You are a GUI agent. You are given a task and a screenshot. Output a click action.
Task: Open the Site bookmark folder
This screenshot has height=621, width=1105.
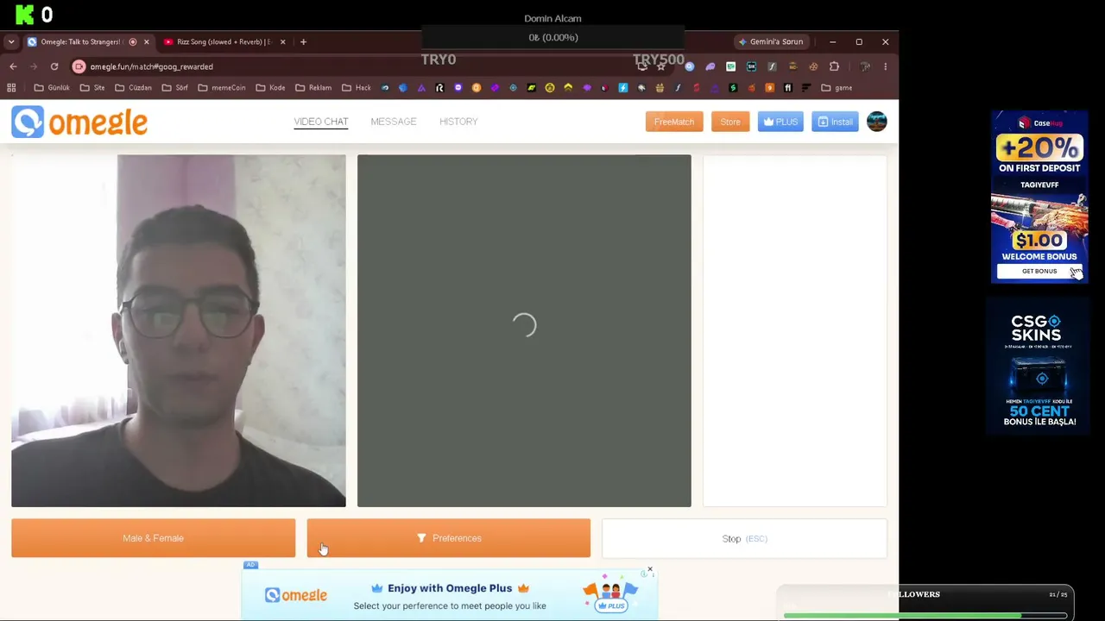coord(92,87)
